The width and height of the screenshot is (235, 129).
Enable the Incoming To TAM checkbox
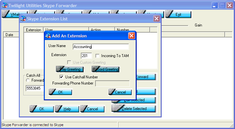[97, 56]
